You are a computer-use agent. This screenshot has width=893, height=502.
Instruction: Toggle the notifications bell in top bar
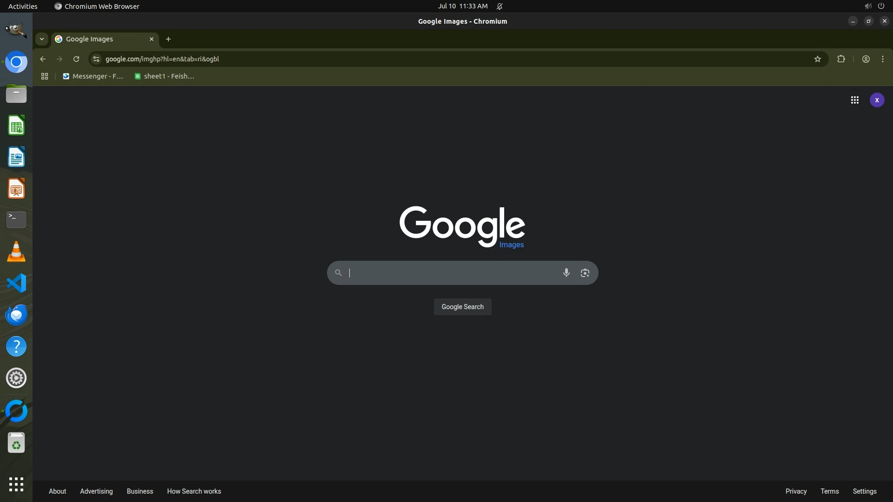click(x=500, y=6)
